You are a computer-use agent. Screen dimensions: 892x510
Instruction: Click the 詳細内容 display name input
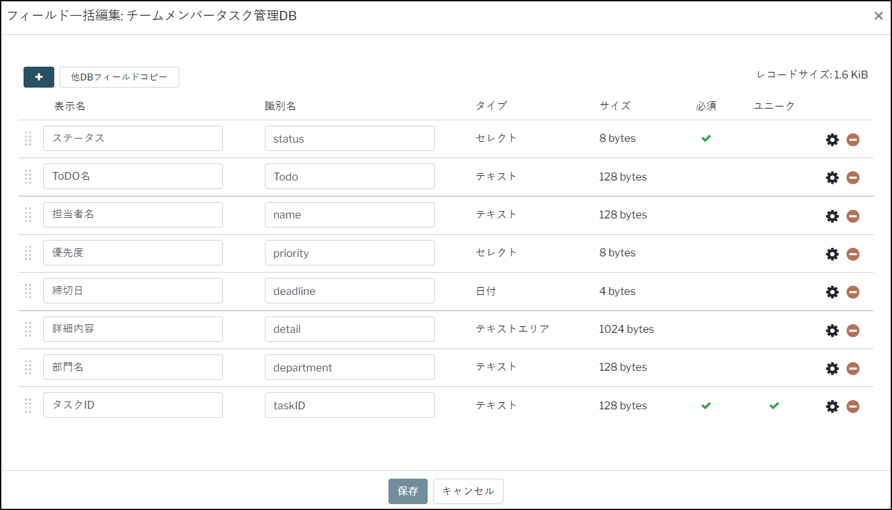click(x=133, y=329)
